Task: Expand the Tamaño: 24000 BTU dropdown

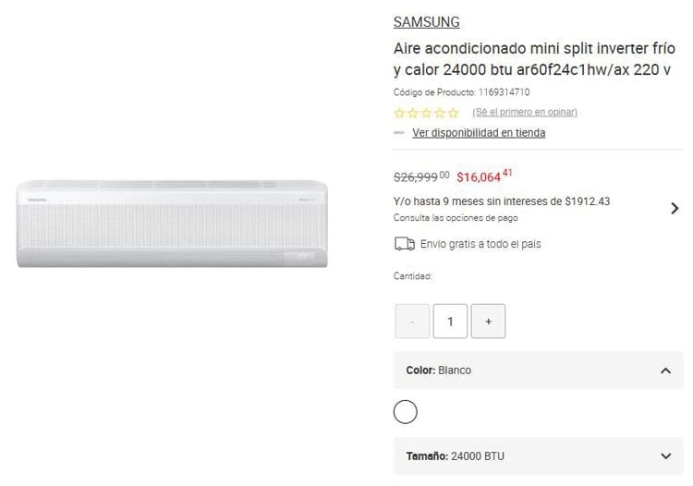Action: pos(539,456)
